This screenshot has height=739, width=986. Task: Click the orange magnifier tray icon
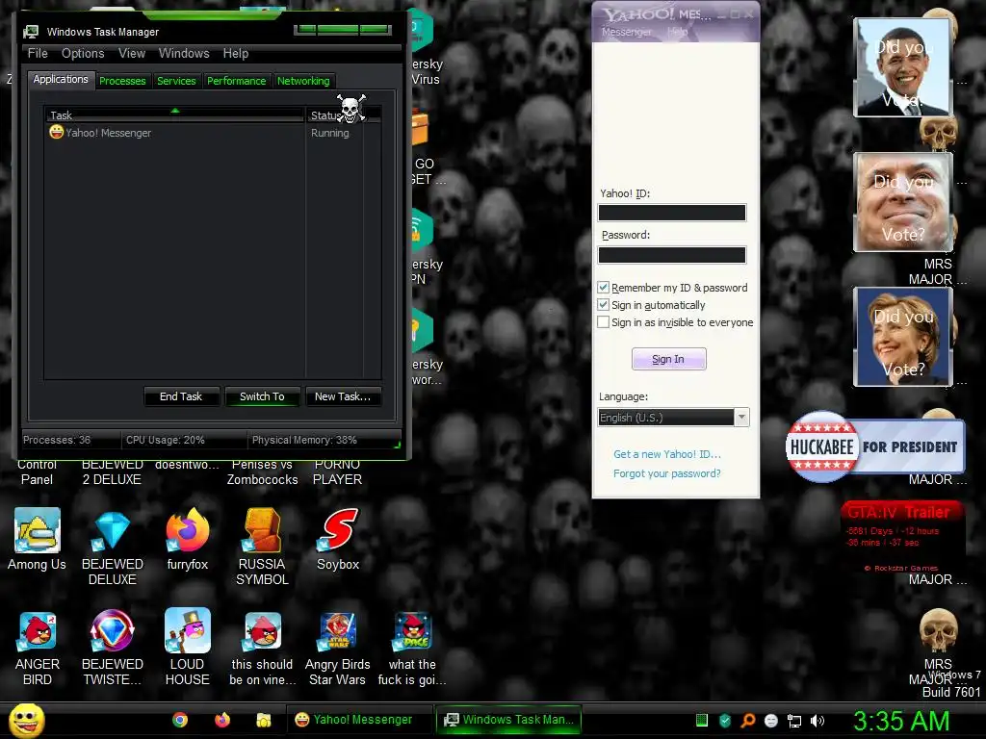pyautogui.click(x=747, y=721)
